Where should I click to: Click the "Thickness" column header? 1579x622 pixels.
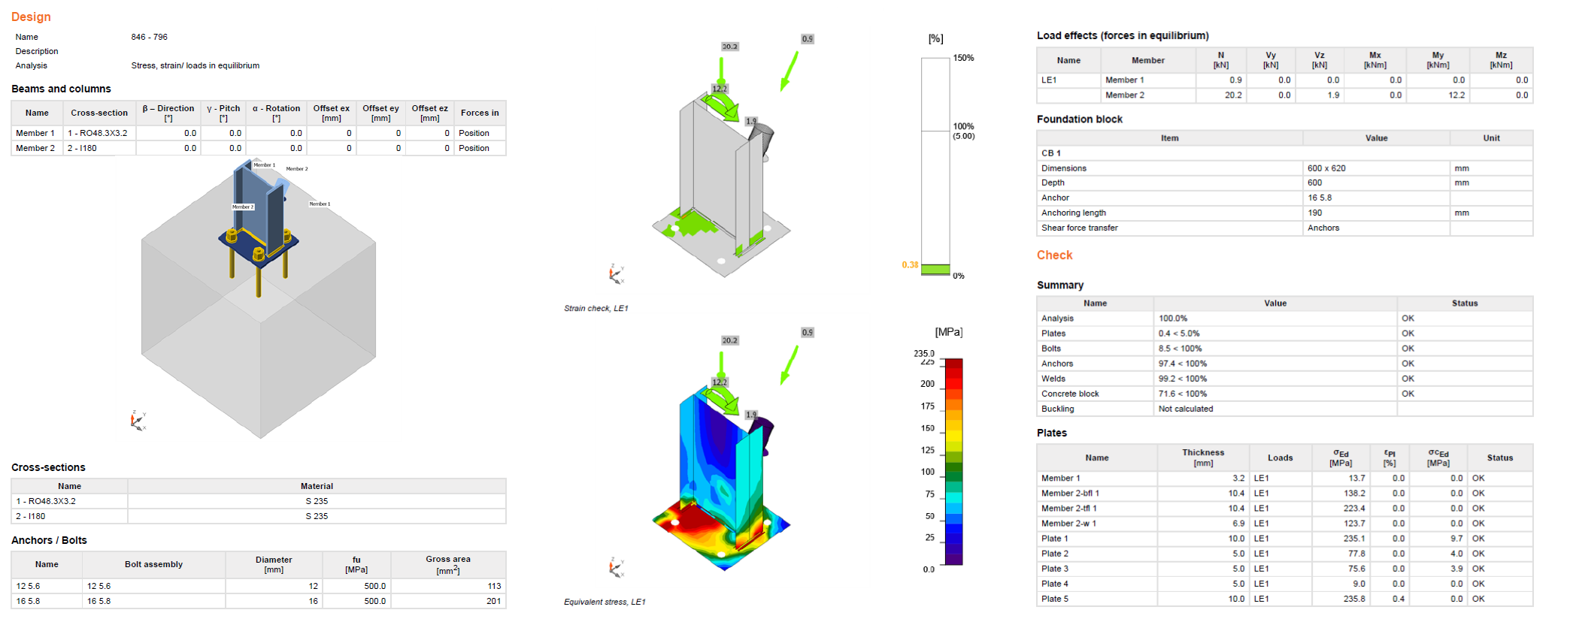point(1203,457)
